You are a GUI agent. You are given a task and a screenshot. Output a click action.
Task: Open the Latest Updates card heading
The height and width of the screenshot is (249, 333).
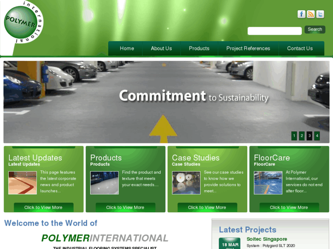pos(35,158)
